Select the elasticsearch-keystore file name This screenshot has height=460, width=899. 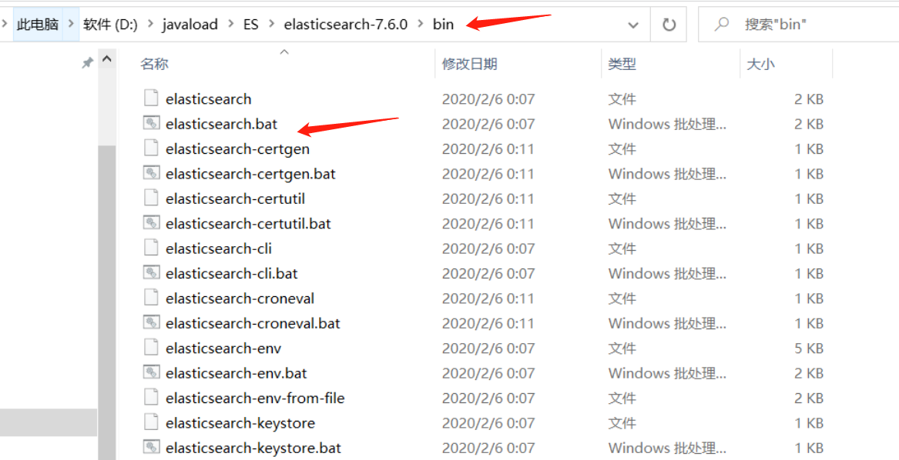(x=240, y=423)
